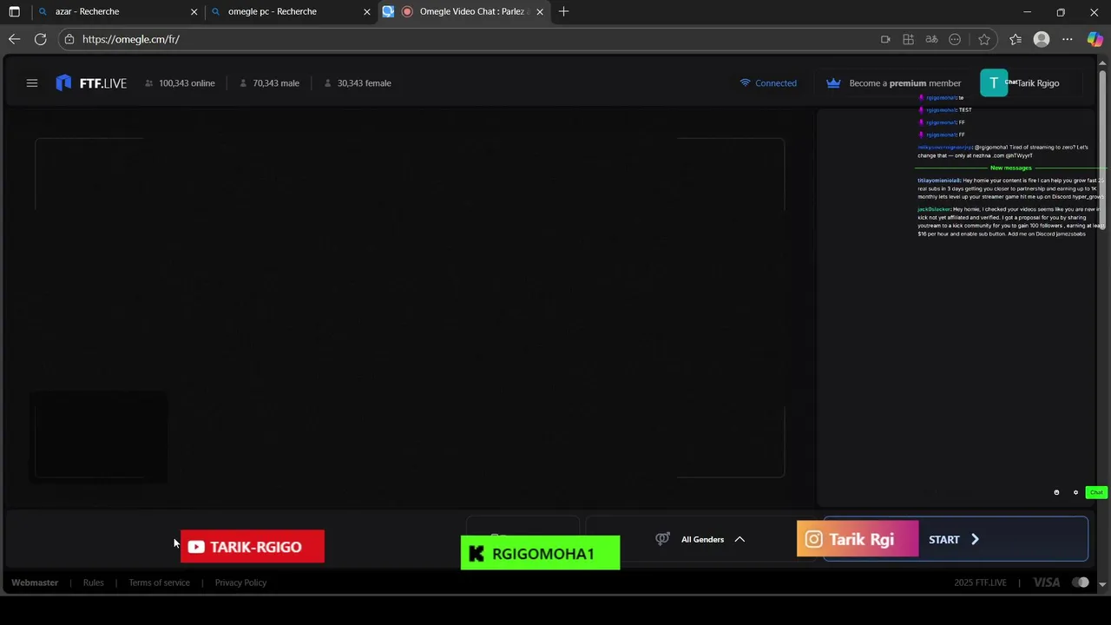The width and height of the screenshot is (1111, 625).
Task: Open the teal T profile avatar
Action: point(994,83)
